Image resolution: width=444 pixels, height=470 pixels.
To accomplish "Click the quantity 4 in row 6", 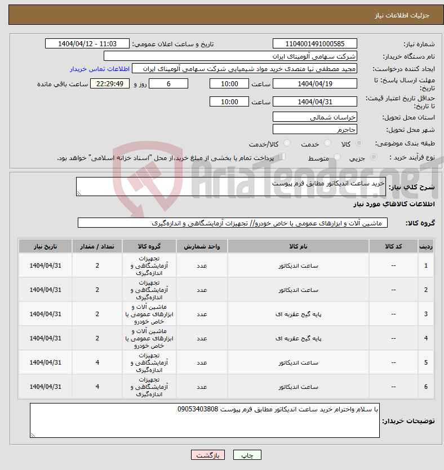I will (97, 387).
